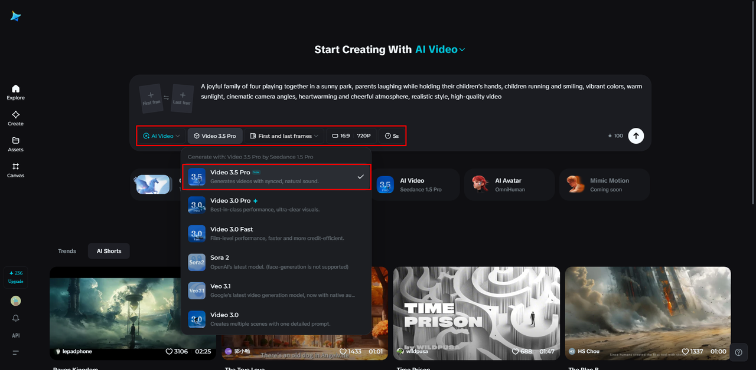Open the AI Video mode dropdown in toolbar
756x370 pixels.
161,136
